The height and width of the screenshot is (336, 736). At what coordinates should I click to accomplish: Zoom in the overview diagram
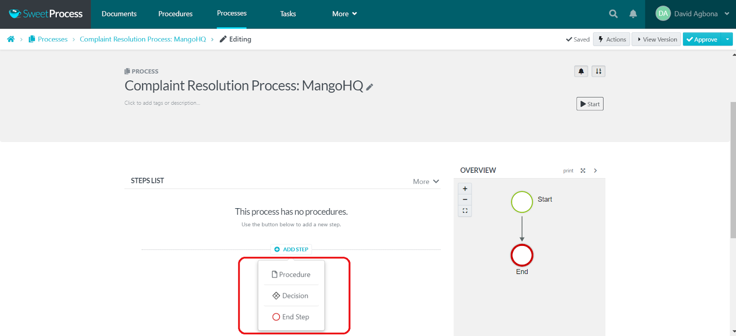[465, 188]
